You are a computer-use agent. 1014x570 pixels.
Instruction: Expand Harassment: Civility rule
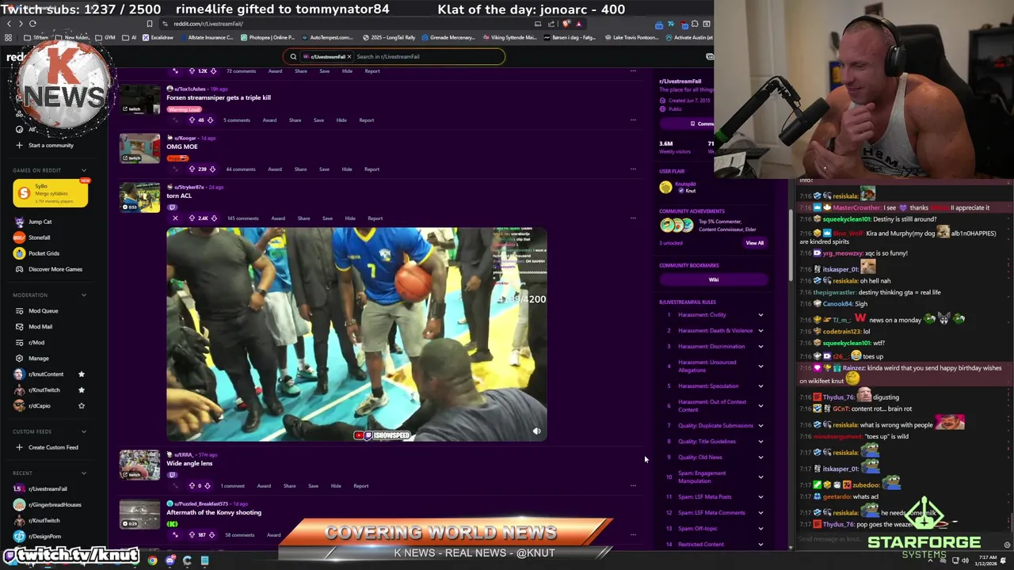click(x=760, y=314)
